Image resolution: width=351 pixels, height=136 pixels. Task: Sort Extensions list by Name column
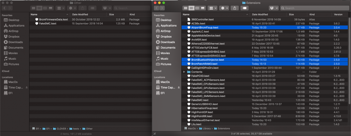pos(216,14)
